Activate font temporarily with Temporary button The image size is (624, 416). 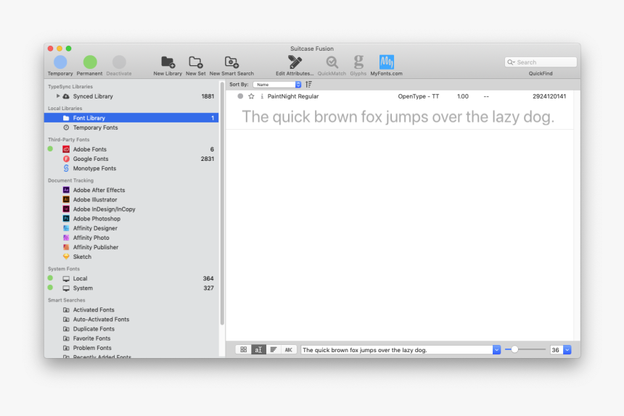tap(60, 65)
